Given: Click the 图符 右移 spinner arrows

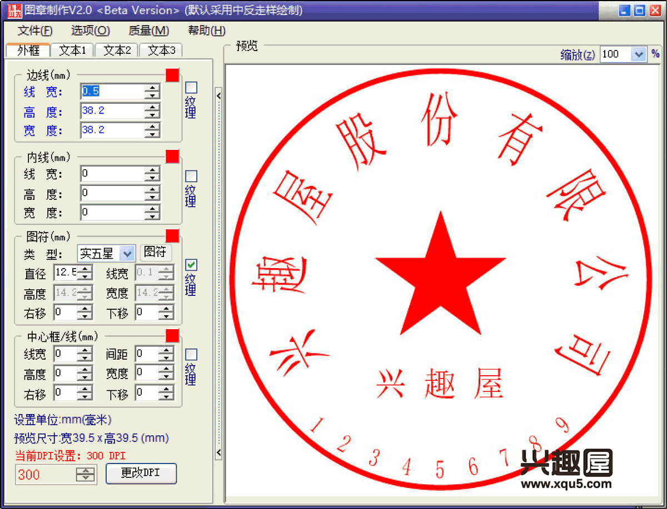Looking at the screenshot, I should 85,313.
